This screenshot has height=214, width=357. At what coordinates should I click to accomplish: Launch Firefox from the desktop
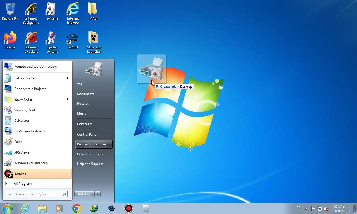(x=10, y=40)
